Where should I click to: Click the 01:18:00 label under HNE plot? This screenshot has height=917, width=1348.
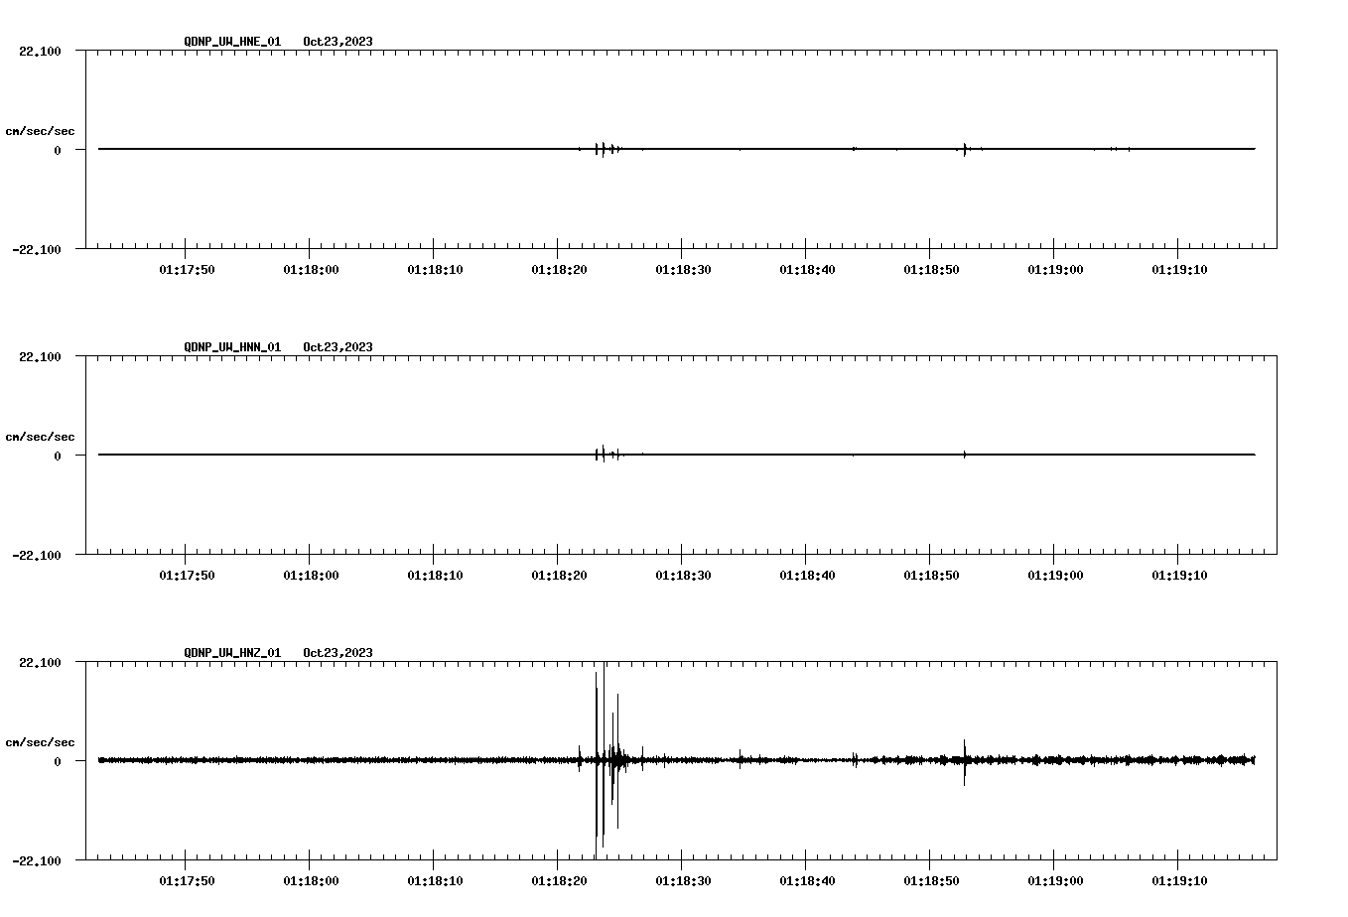[311, 270]
